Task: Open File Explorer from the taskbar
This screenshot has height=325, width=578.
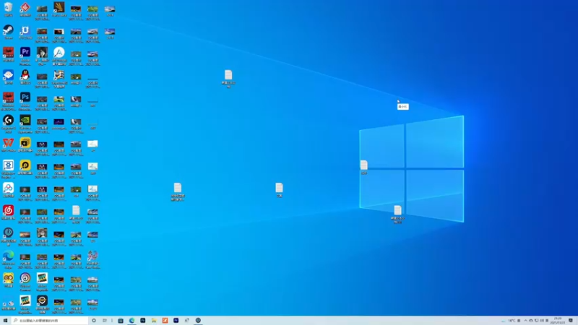Action: (154, 321)
